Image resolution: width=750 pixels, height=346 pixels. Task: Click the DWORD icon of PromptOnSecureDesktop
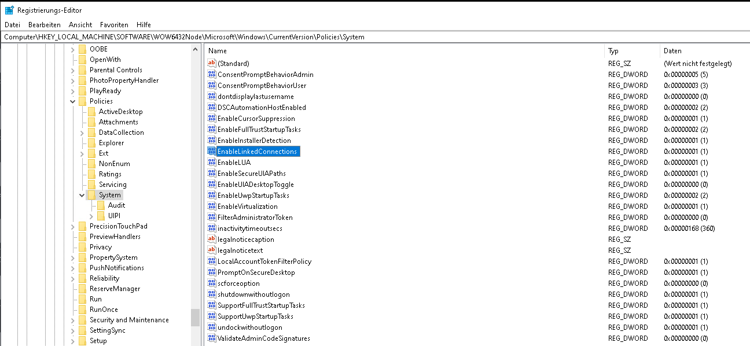pyautogui.click(x=211, y=272)
